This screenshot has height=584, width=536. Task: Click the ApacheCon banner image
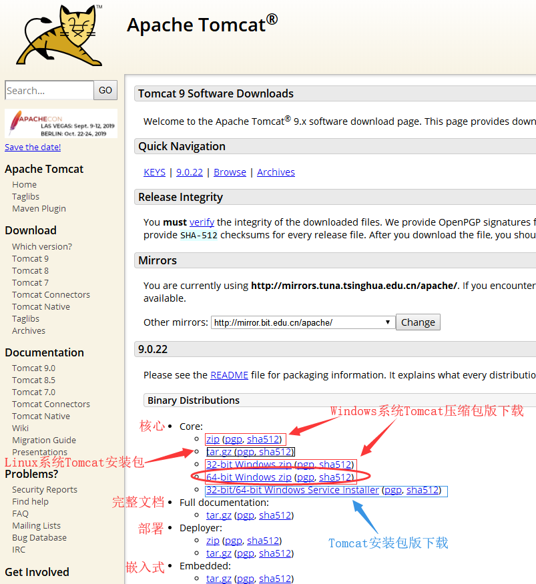[x=61, y=123]
